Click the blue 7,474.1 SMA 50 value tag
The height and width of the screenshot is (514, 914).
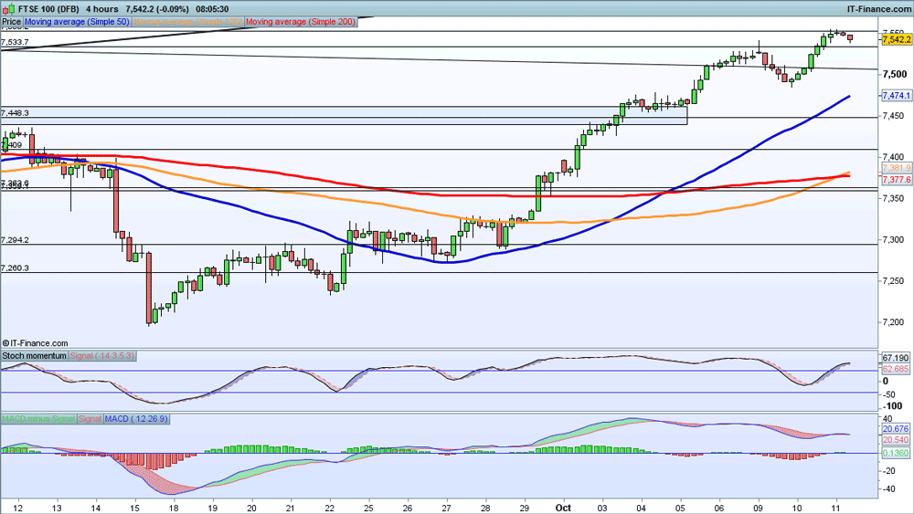896,96
